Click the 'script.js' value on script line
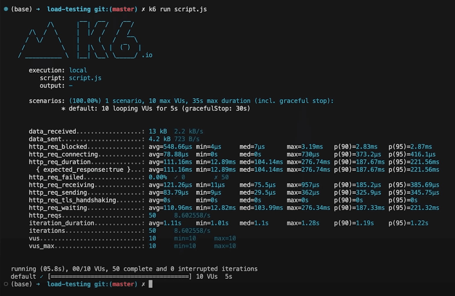Image resolution: width=455 pixels, height=296 pixels. [85, 78]
